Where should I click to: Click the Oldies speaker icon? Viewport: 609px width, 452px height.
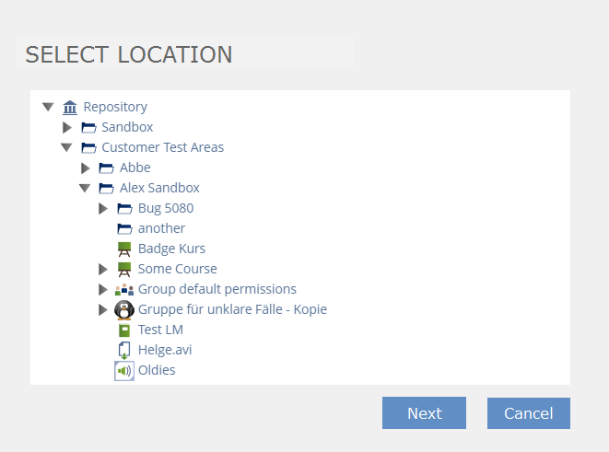point(124,370)
